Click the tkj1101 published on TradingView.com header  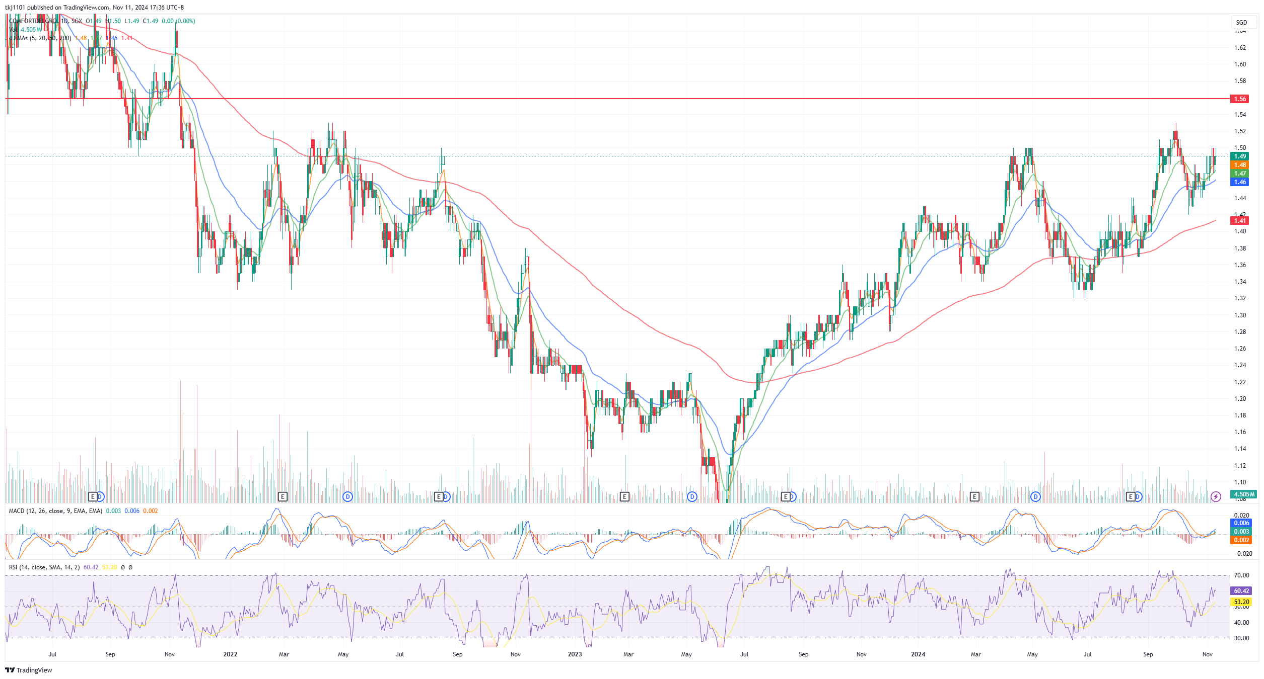pos(94,8)
